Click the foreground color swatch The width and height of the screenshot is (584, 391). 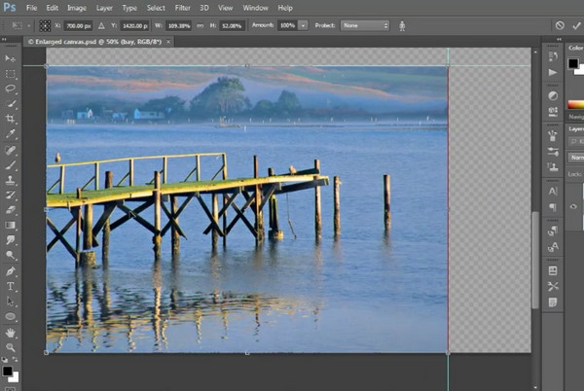[x=9, y=369]
